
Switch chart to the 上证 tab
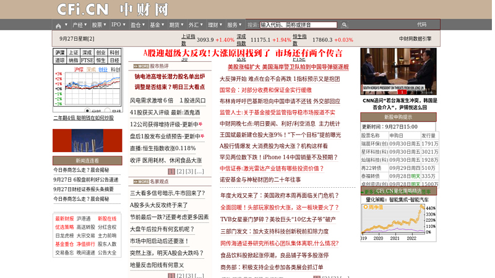(x=74, y=53)
